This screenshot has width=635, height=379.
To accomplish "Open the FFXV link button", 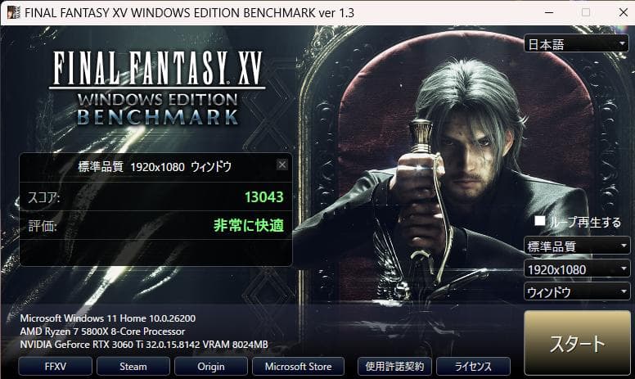I will click(56, 367).
